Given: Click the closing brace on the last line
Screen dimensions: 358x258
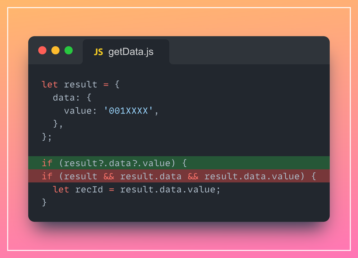Looking at the screenshot, I should [43, 202].
